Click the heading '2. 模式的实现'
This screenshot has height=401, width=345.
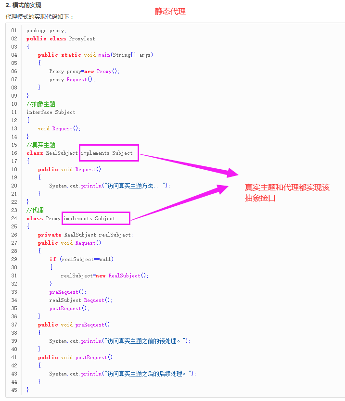pos(23,5)
